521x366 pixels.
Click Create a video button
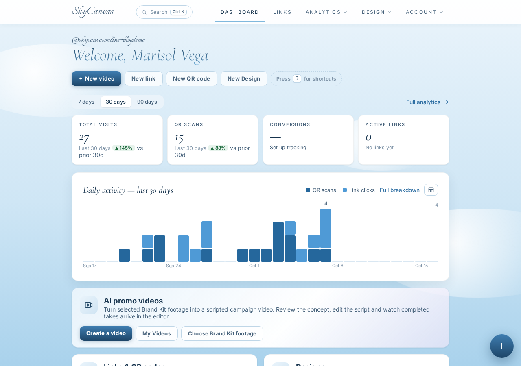click(x=106, y=333)
